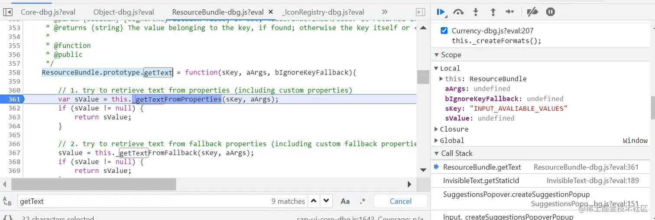Open InvisibleText-dbg.js?eval:189 source link

click(x=593, y=181)
